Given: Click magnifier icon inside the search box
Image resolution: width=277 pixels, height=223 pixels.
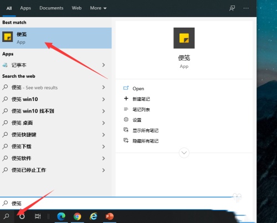Looking at the screenshot, I should tap(5, 203).
